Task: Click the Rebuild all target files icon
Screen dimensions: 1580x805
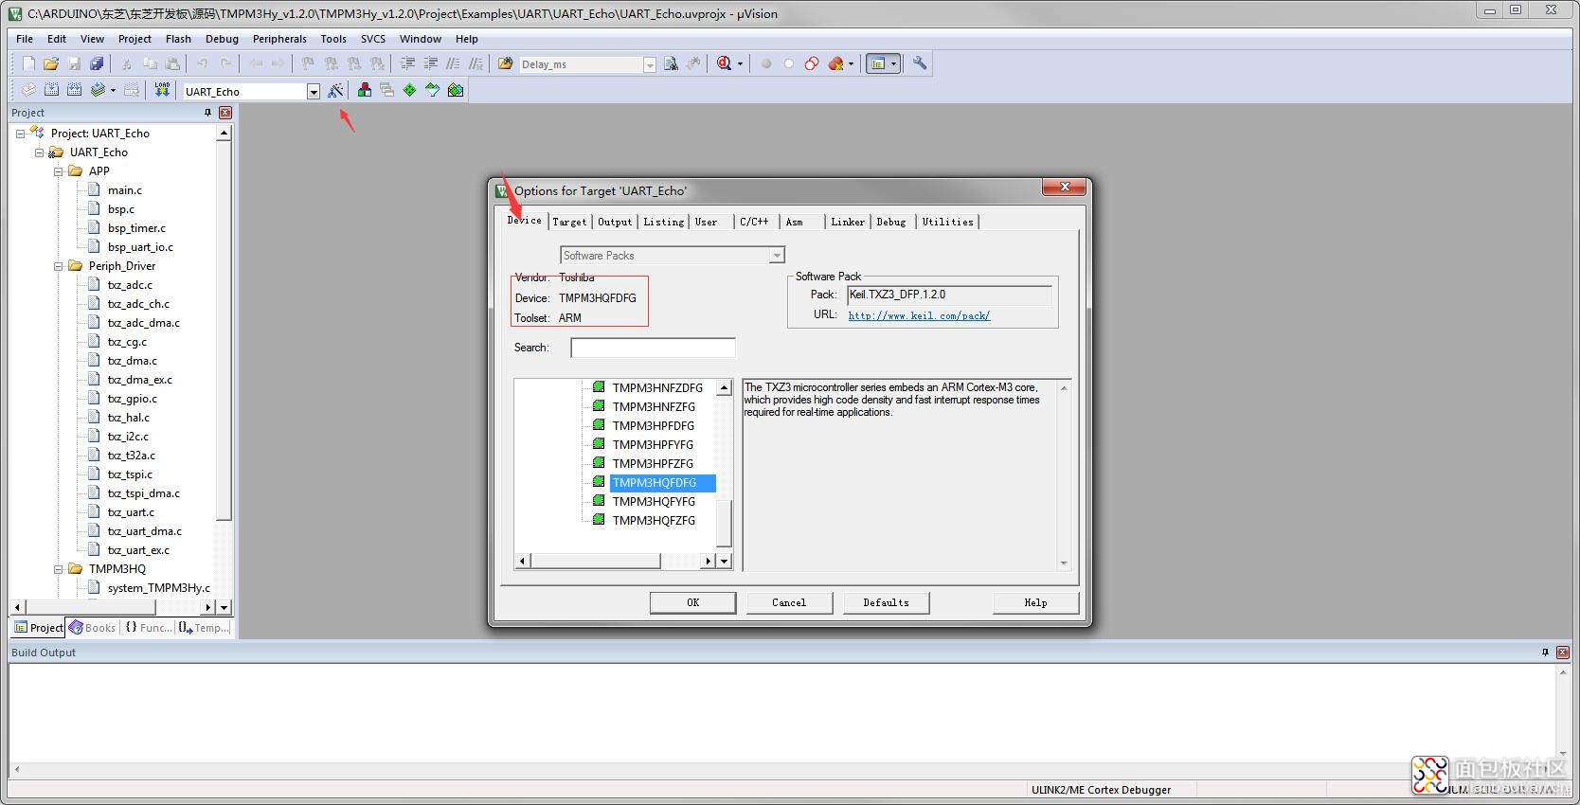Action: coord(74,90)
